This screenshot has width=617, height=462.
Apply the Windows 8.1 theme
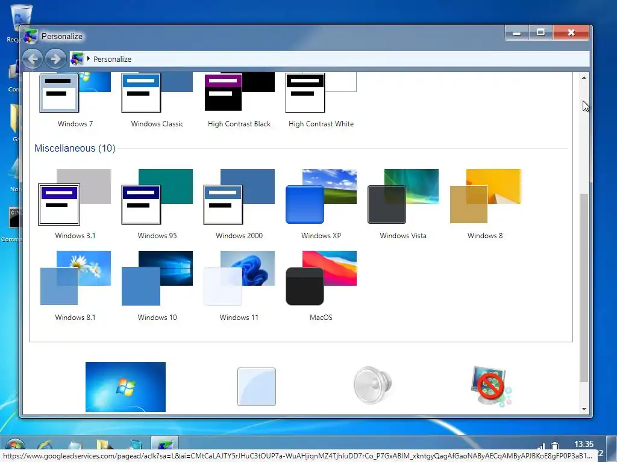point(75,286)
